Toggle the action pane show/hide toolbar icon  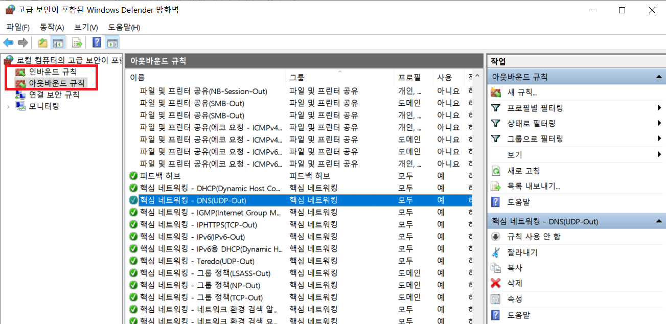[x=112, y=43]
